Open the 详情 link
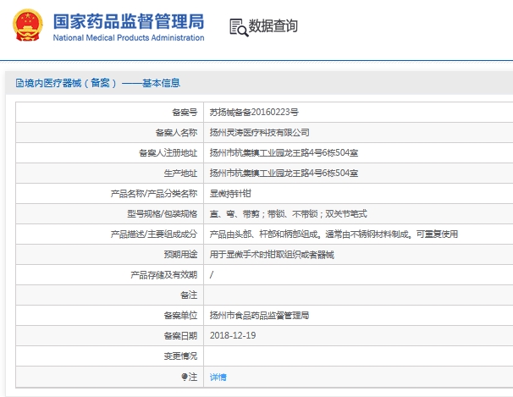513x397 pixels. [x=218, y=377]
